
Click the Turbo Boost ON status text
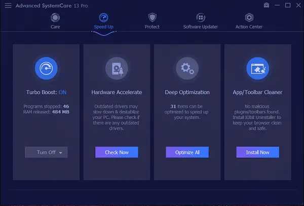(62, 92)
